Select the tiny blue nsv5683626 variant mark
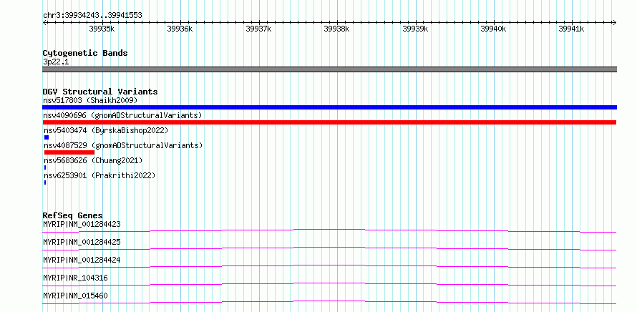 [45, 167]
